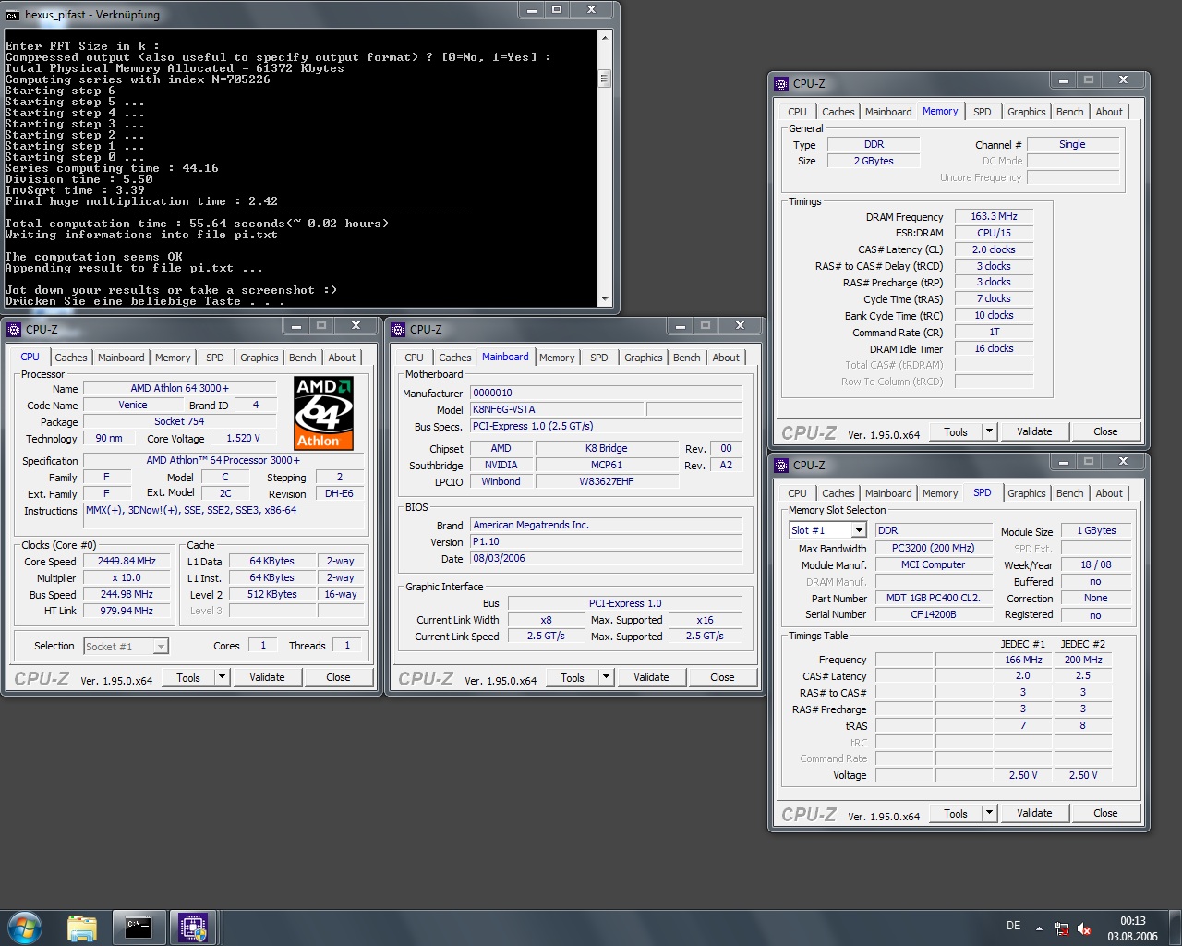Open Tools dropdown arrow in CPU window
The height and width of the screenshot is (946, 1182).
pyautogui.click(x=222, y=677)
